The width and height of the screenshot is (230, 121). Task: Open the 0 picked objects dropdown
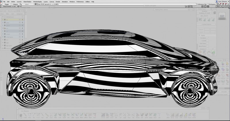coord(206,24)
